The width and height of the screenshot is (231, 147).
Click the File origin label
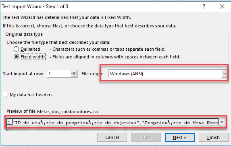point(92,74)
